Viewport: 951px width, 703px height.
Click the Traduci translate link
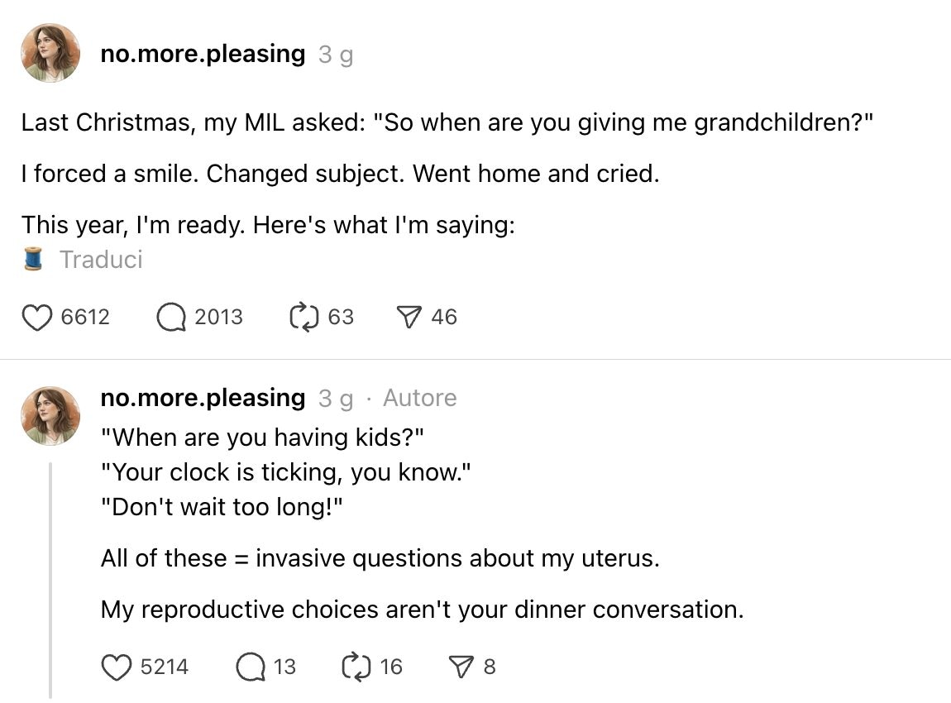pos(101,260)
